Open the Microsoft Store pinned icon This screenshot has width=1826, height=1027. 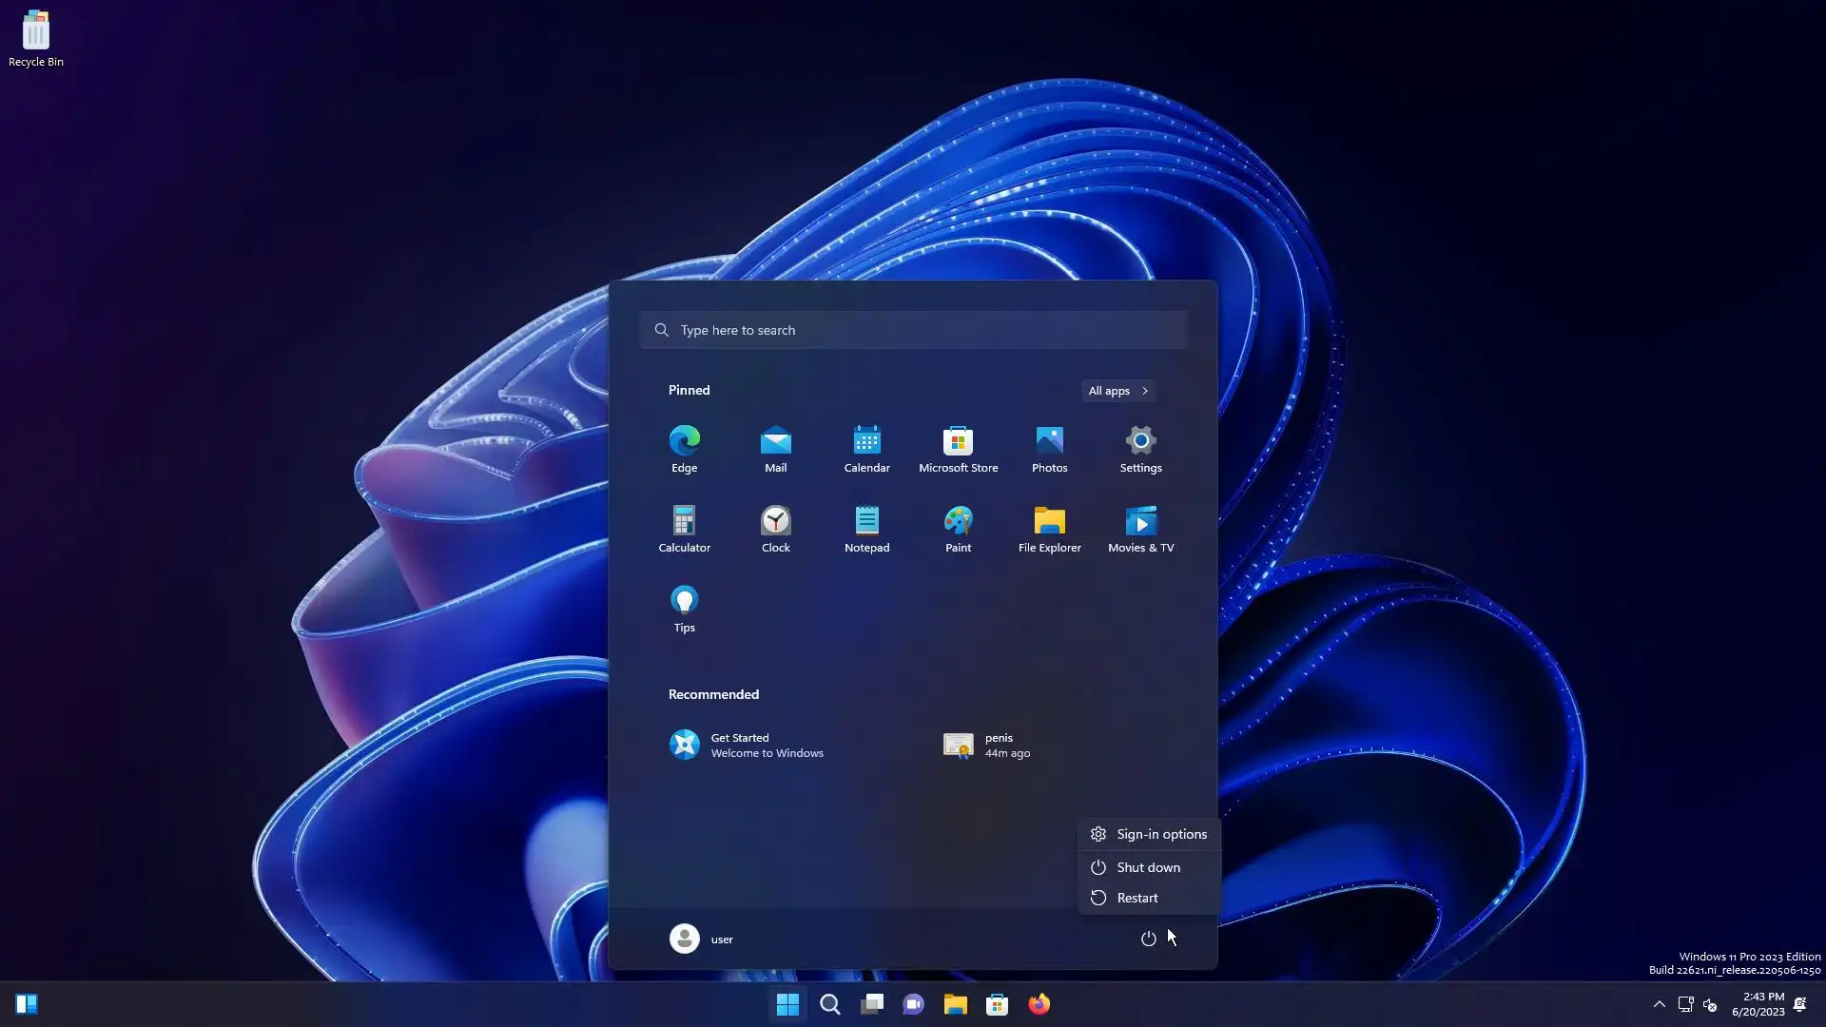[958, 448]
